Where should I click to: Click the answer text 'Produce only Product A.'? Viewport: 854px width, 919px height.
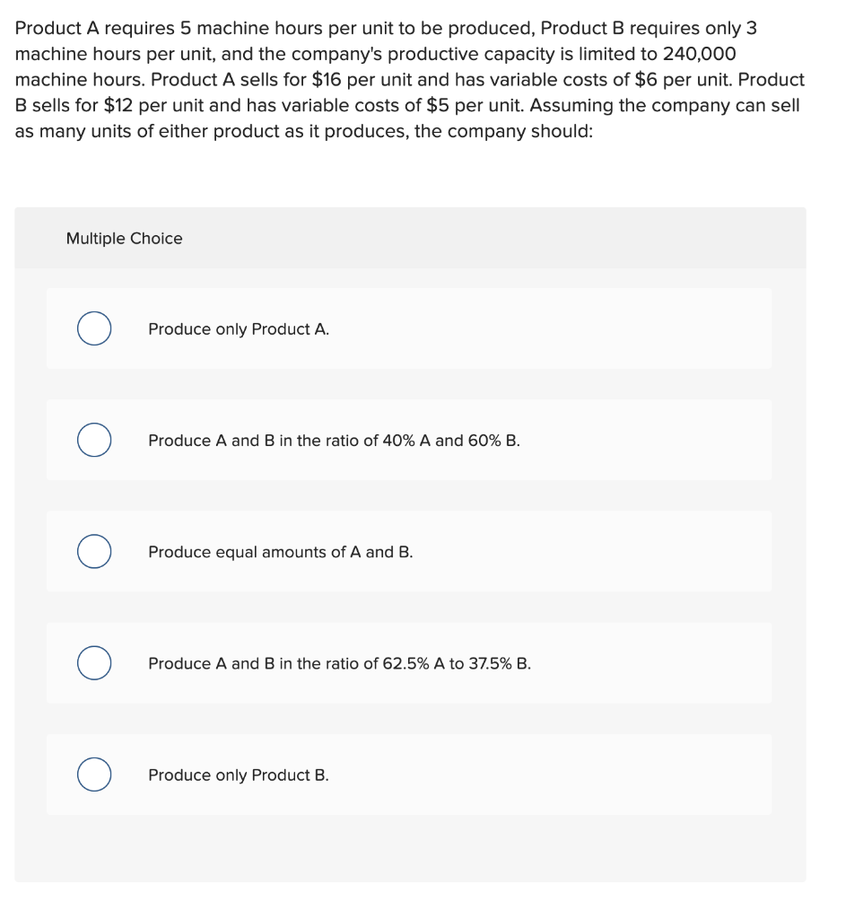(238, 329)
